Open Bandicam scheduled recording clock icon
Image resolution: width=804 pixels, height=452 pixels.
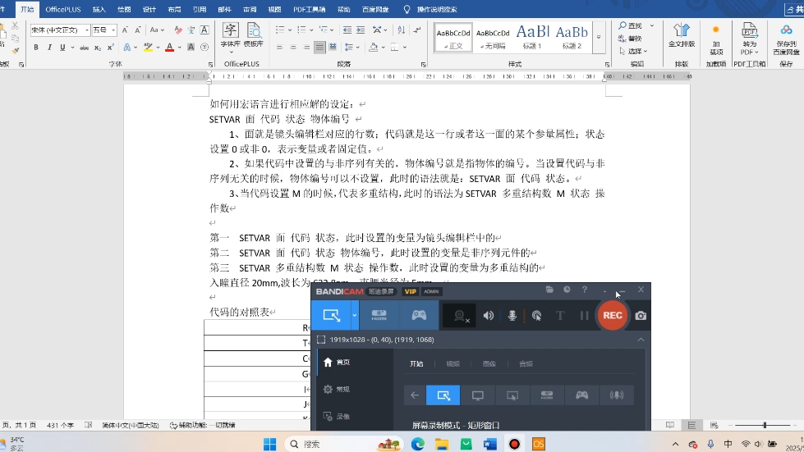tap(567, 290)
